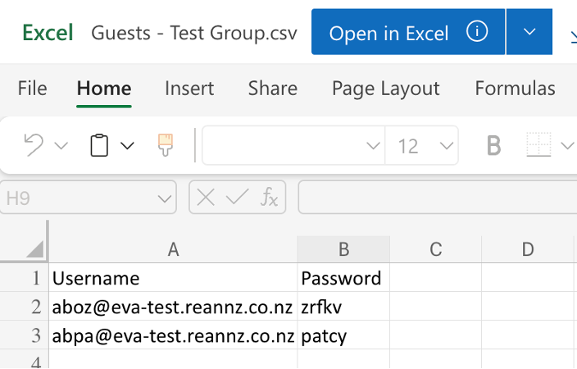
Task: Open the Paste options dropdown arrow
Action: [x=127, y=146]
